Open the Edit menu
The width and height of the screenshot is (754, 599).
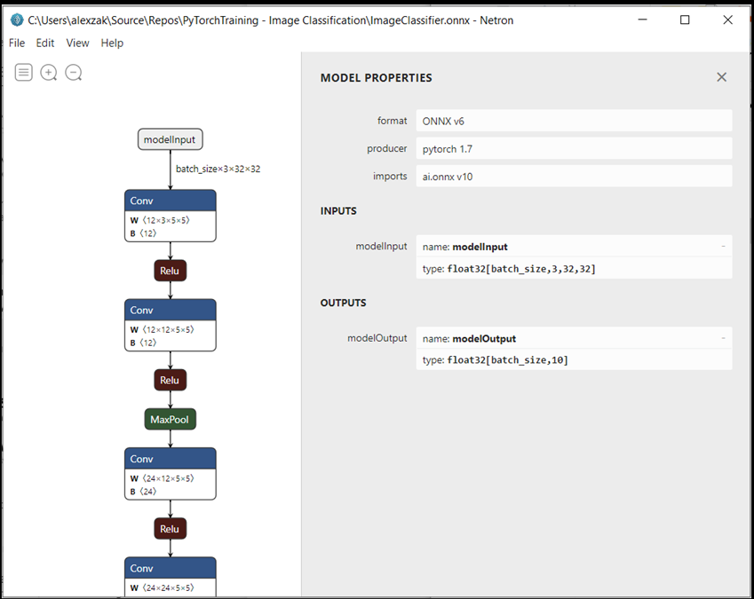click(44, 43)
